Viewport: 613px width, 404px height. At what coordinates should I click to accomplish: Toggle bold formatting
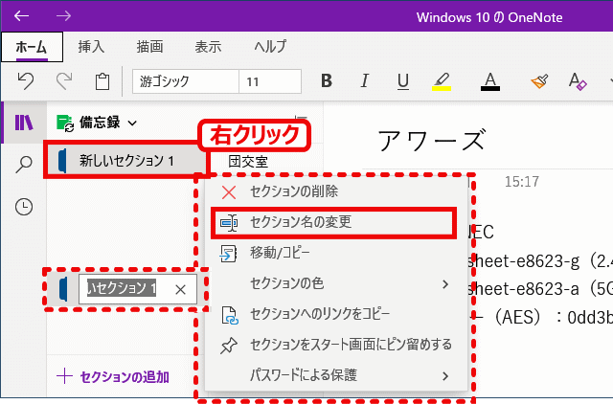tap(327, 80)
